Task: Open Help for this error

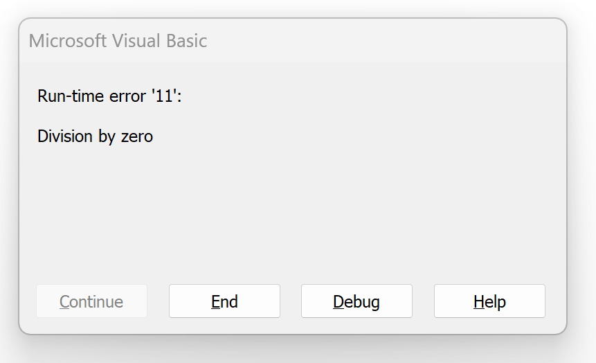Action: pos(489,301)
